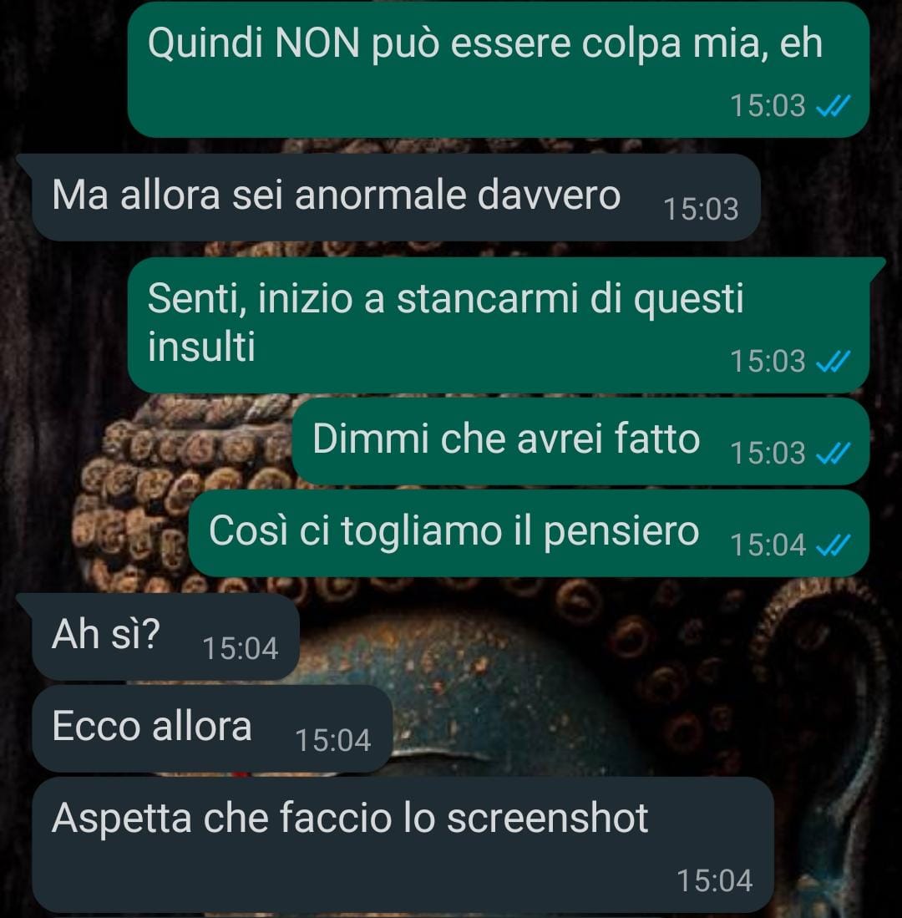The height and width of the screenshot is (918, 902).
Task: Click read receipt ticks on 'Quindi NON' message
Action: (833, 106)
